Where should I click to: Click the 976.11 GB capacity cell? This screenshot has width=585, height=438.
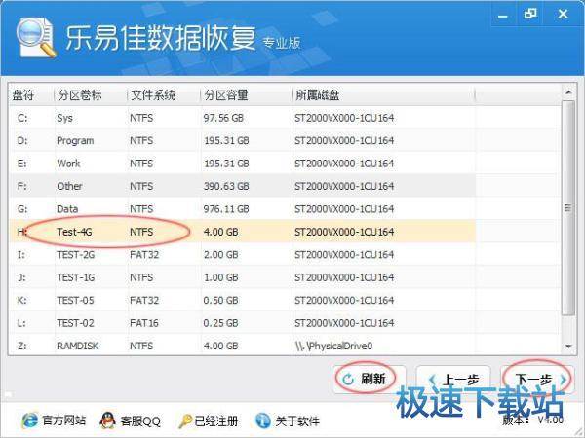(x=226, y=209)
